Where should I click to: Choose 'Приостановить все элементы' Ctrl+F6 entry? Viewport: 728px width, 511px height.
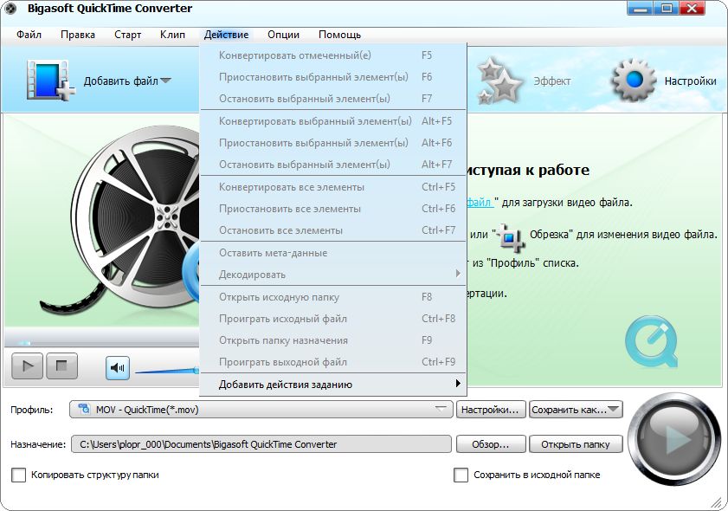click(333, 209)
